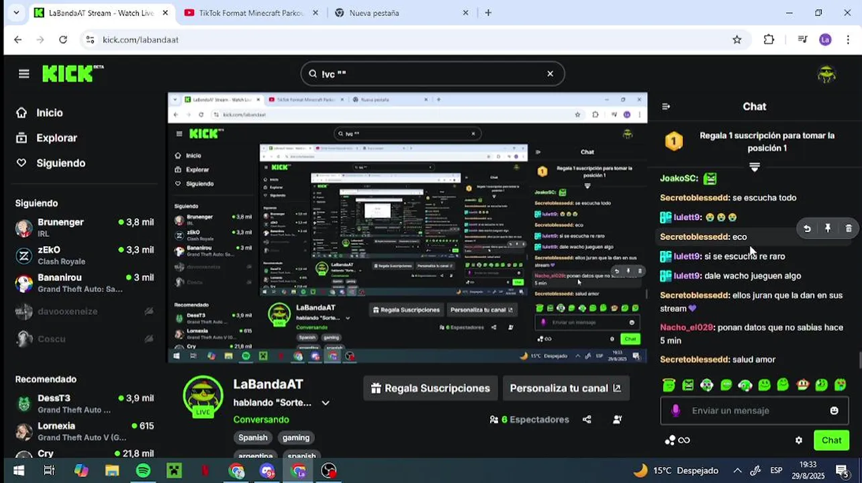Click the purple microphone icon in the message box
Screen dimensions: 862x483
click(x=675, y=411)
